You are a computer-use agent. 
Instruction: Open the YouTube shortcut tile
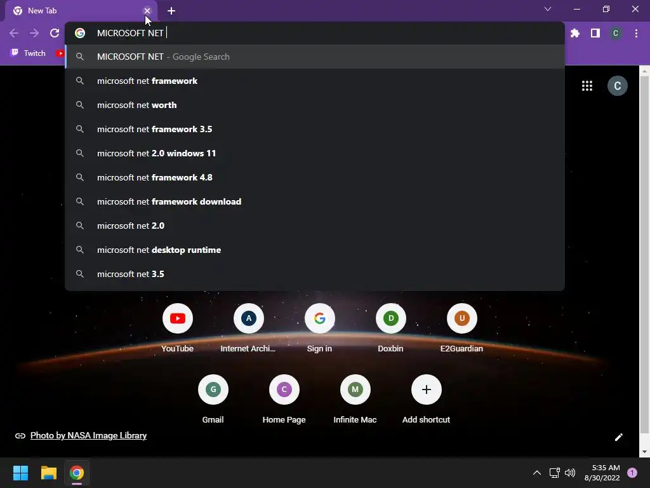178,328
